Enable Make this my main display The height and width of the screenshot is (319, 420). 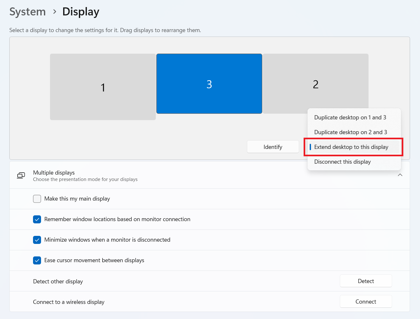pos(37,199)
